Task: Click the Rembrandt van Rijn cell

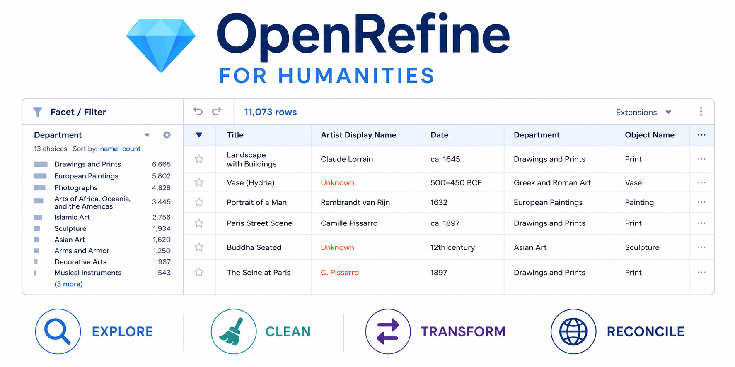Action: coord(355,202)
